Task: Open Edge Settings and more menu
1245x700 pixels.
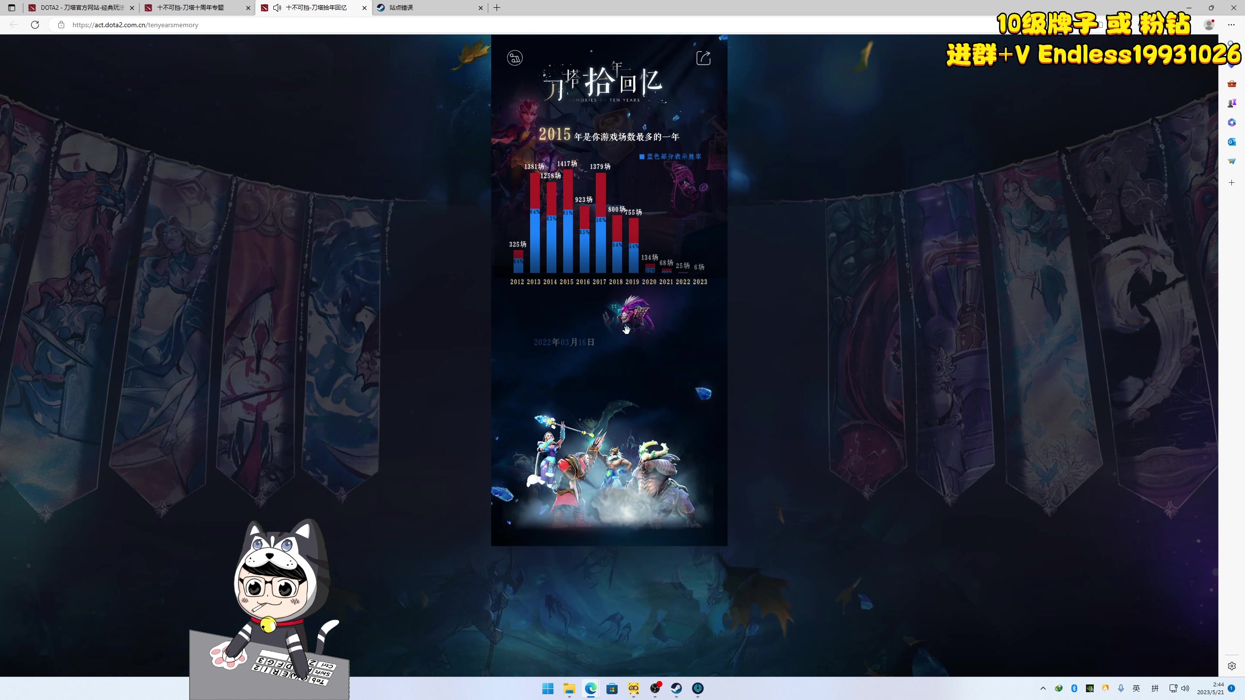Action: pyautogui.click(x=1231, y=25)
